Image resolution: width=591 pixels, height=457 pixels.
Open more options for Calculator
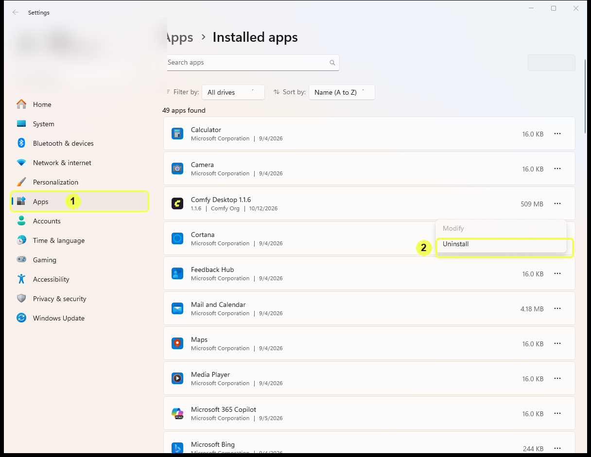tap(557, 134)
